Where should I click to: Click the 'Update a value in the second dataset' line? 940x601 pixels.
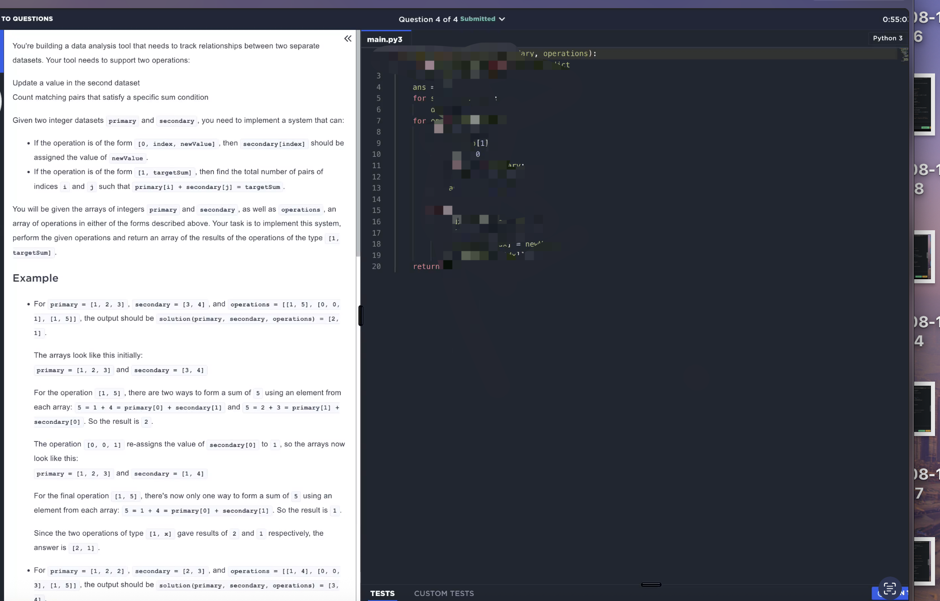76,83
